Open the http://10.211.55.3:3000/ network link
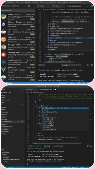The height and width of the screenshot is (169, 95). [x=68, y=76]
